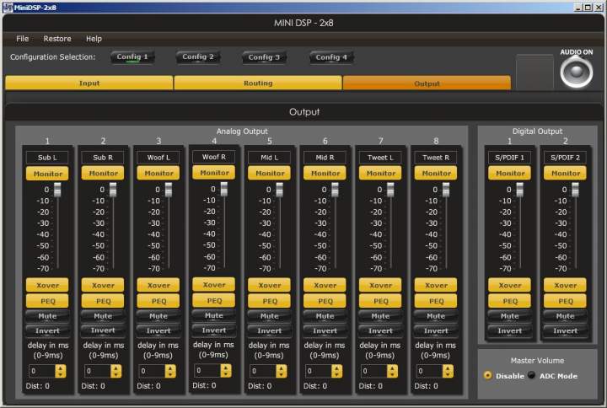Mute the Mid R channel
This screenshot has height=408, width=607.
pos(325,316)
